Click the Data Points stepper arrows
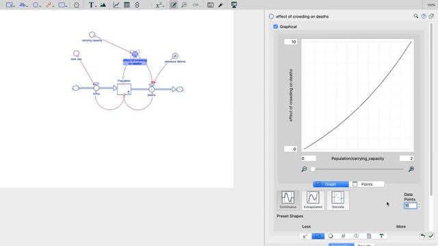This screenshot has height=246, width=438. (419, 206)
